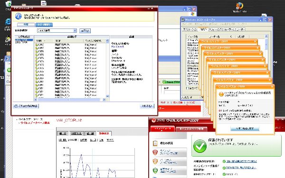Select the home network management tab in Virus Buster
The width and height of the screenshot is (285, 178).
[191, 129]
